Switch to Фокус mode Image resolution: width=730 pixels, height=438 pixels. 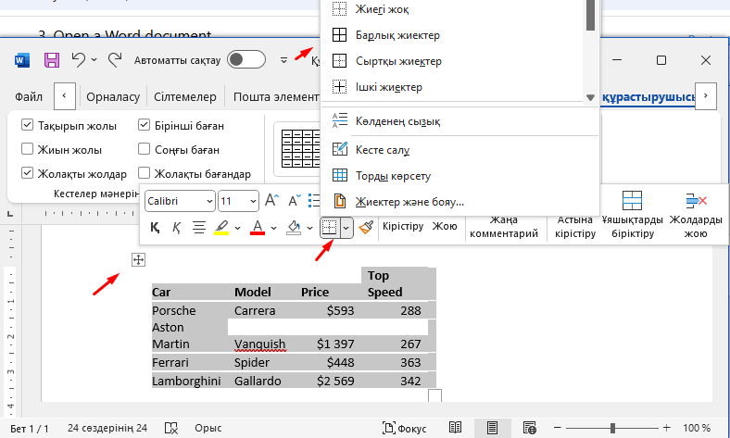(x=404, y=428)
